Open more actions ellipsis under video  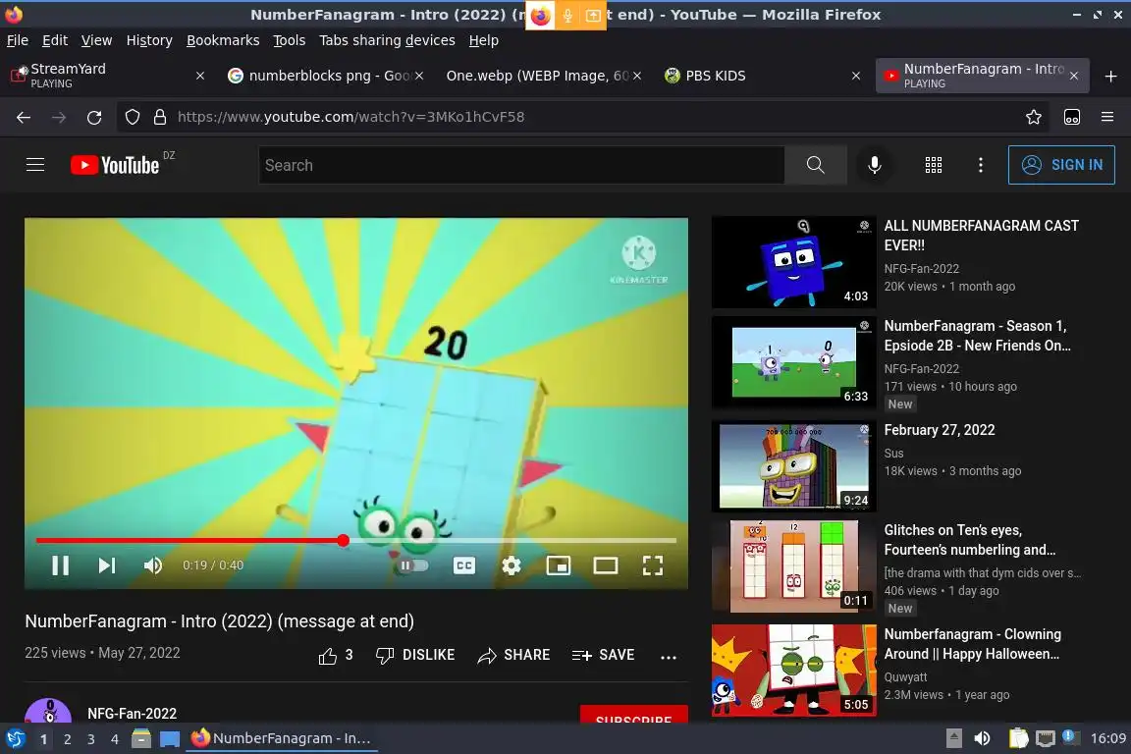pos(669,657)
